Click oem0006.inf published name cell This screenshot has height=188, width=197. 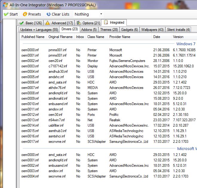coord(30,82)
